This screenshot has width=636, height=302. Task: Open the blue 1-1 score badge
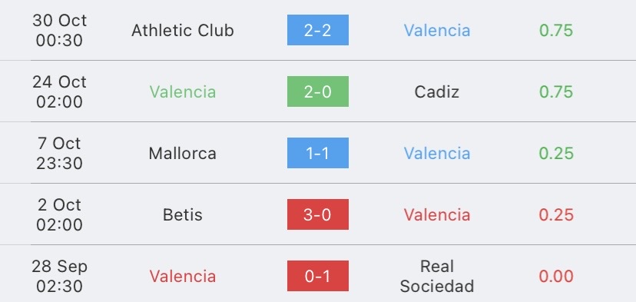pos(317,153)
